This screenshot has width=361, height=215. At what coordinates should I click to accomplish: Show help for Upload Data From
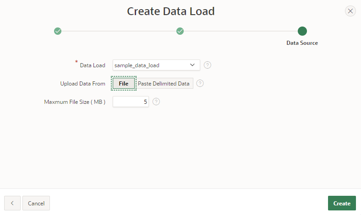(x=200, y=83)
